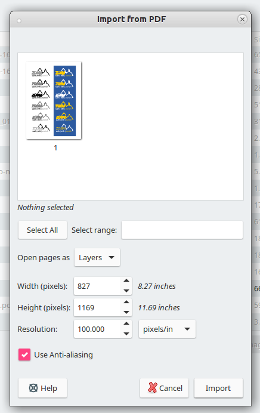The width and height of the screenshot is (260, 413).
Task: Click the page number '1' label
Action: [55, 148]
